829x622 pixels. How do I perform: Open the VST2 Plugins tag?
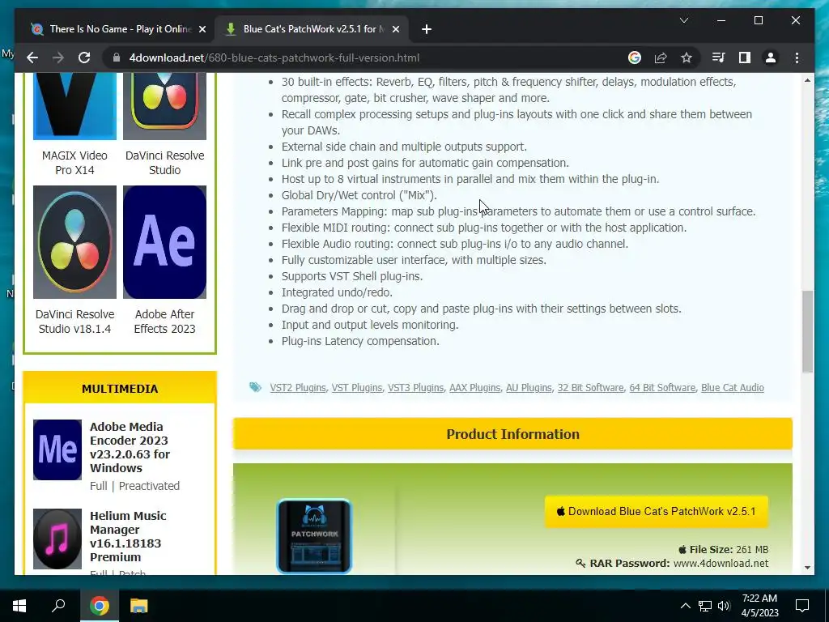[x=298, y=388]
